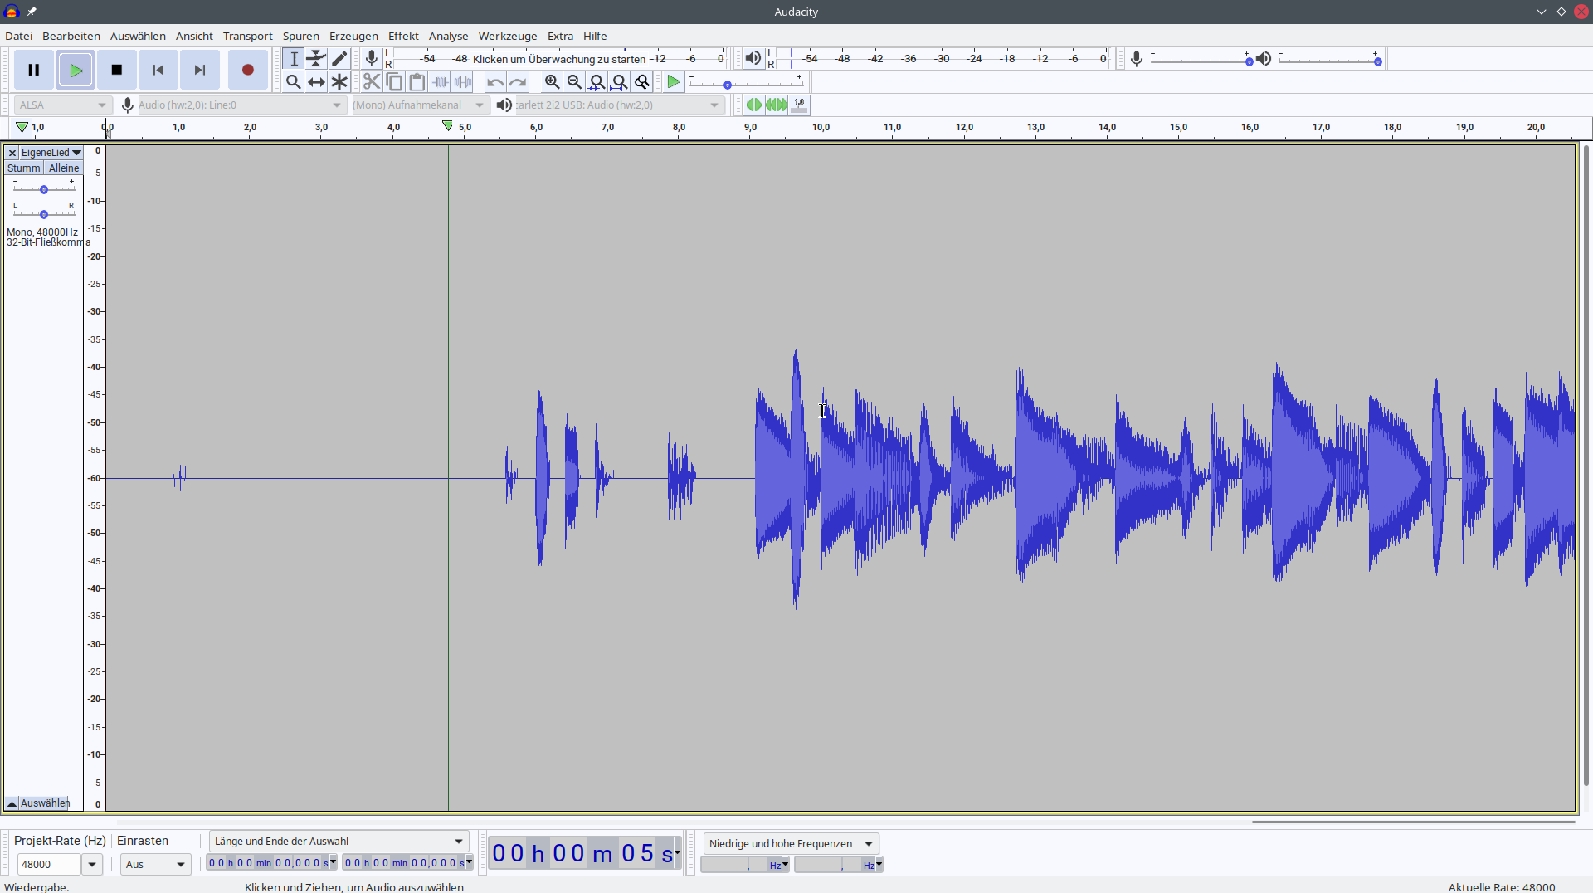Viewport: 1593px width, 893px height.
Task: Click the Auswählen button below track
Action: click(45, 803)
